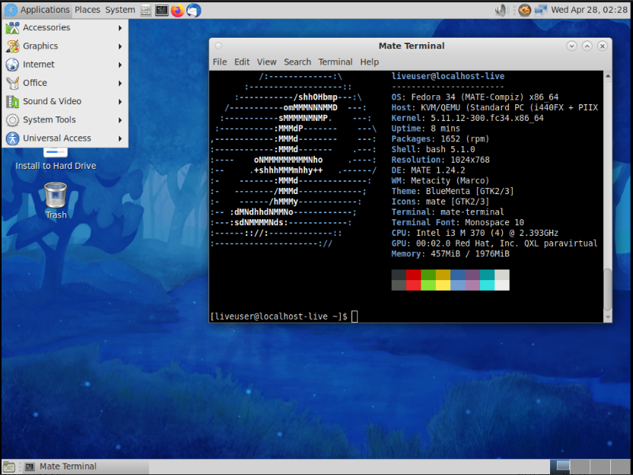
Task: Click the orange update notifier tray icon
Action: tap(524, 10)
